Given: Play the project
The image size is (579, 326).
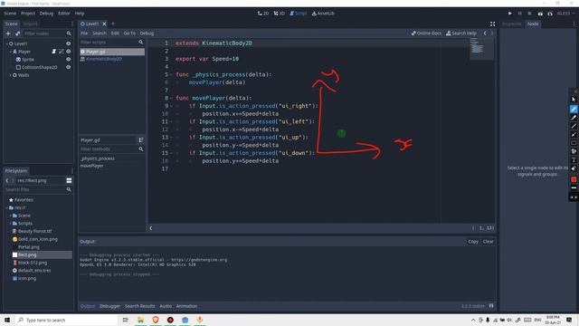Looking at the screenshot, I should (x=510, y=14).
